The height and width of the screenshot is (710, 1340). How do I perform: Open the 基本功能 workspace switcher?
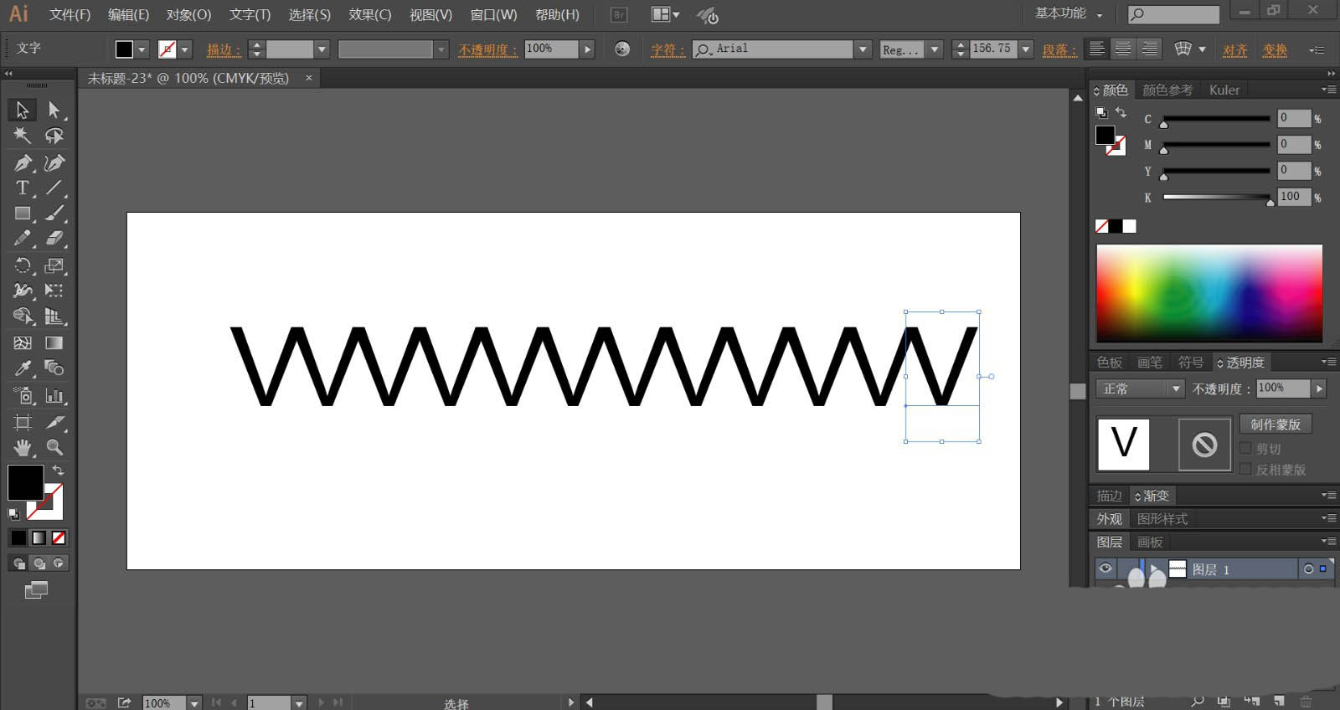(x=1069, y=13)
